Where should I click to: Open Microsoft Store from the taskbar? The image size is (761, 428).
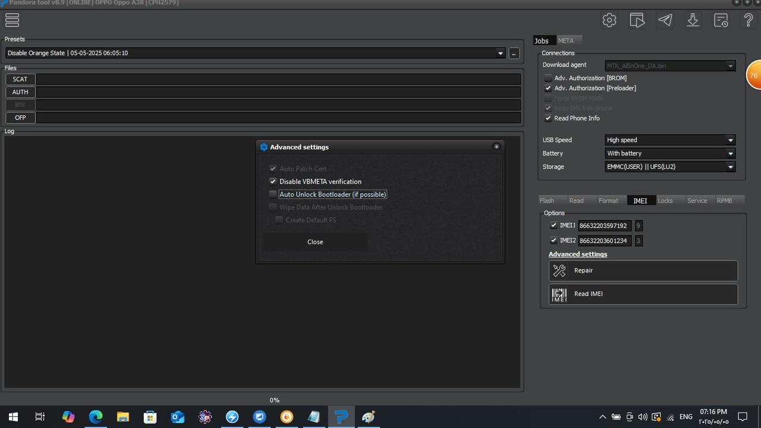tap(150, 417)
